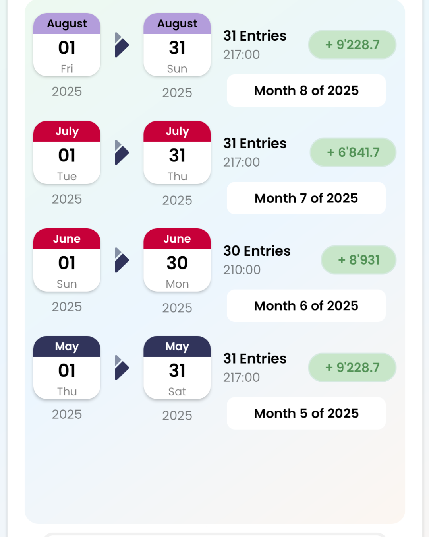Tap the + 9'228.7 badge for May
This screenshot has height=537, width=429.
pos(352,368)
